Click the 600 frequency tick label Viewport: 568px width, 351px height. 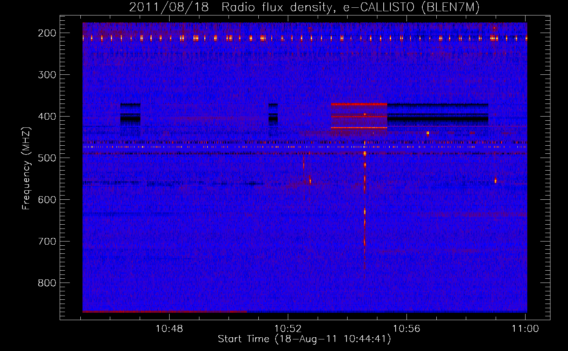pos(47,200)
